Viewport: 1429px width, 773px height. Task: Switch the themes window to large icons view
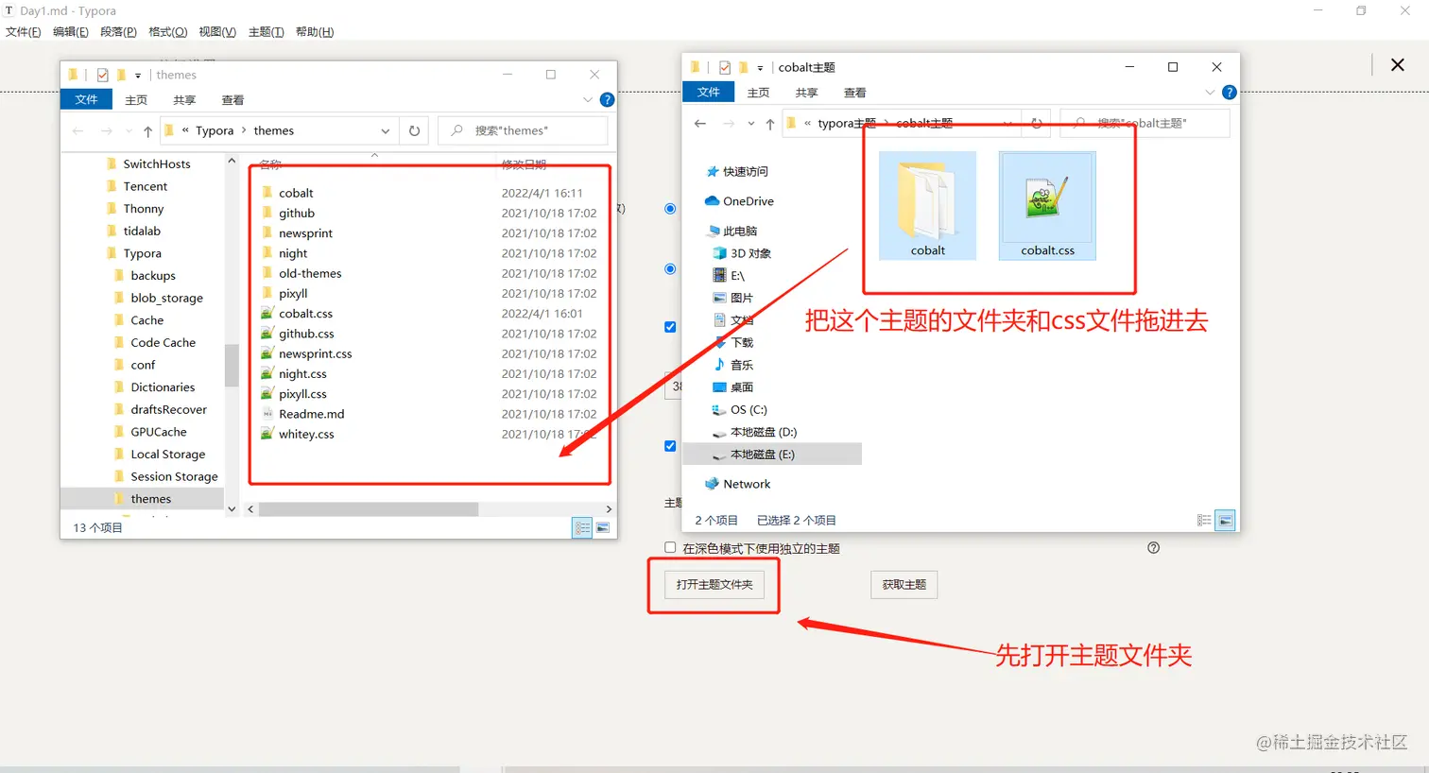(x=602, y=528)
